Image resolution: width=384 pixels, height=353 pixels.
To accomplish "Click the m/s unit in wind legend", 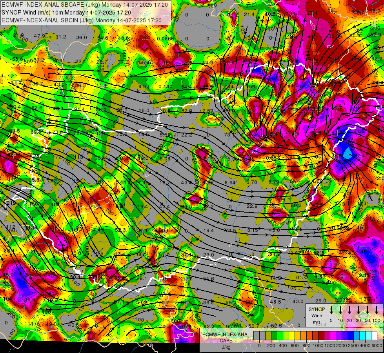I will coord(317,322).
